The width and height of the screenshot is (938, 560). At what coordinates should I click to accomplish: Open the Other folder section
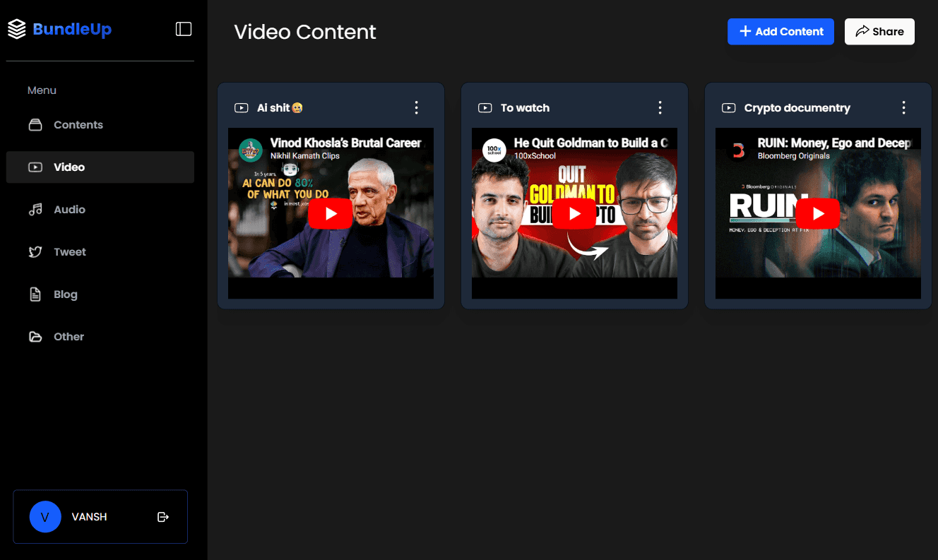[x=100, y=337]
